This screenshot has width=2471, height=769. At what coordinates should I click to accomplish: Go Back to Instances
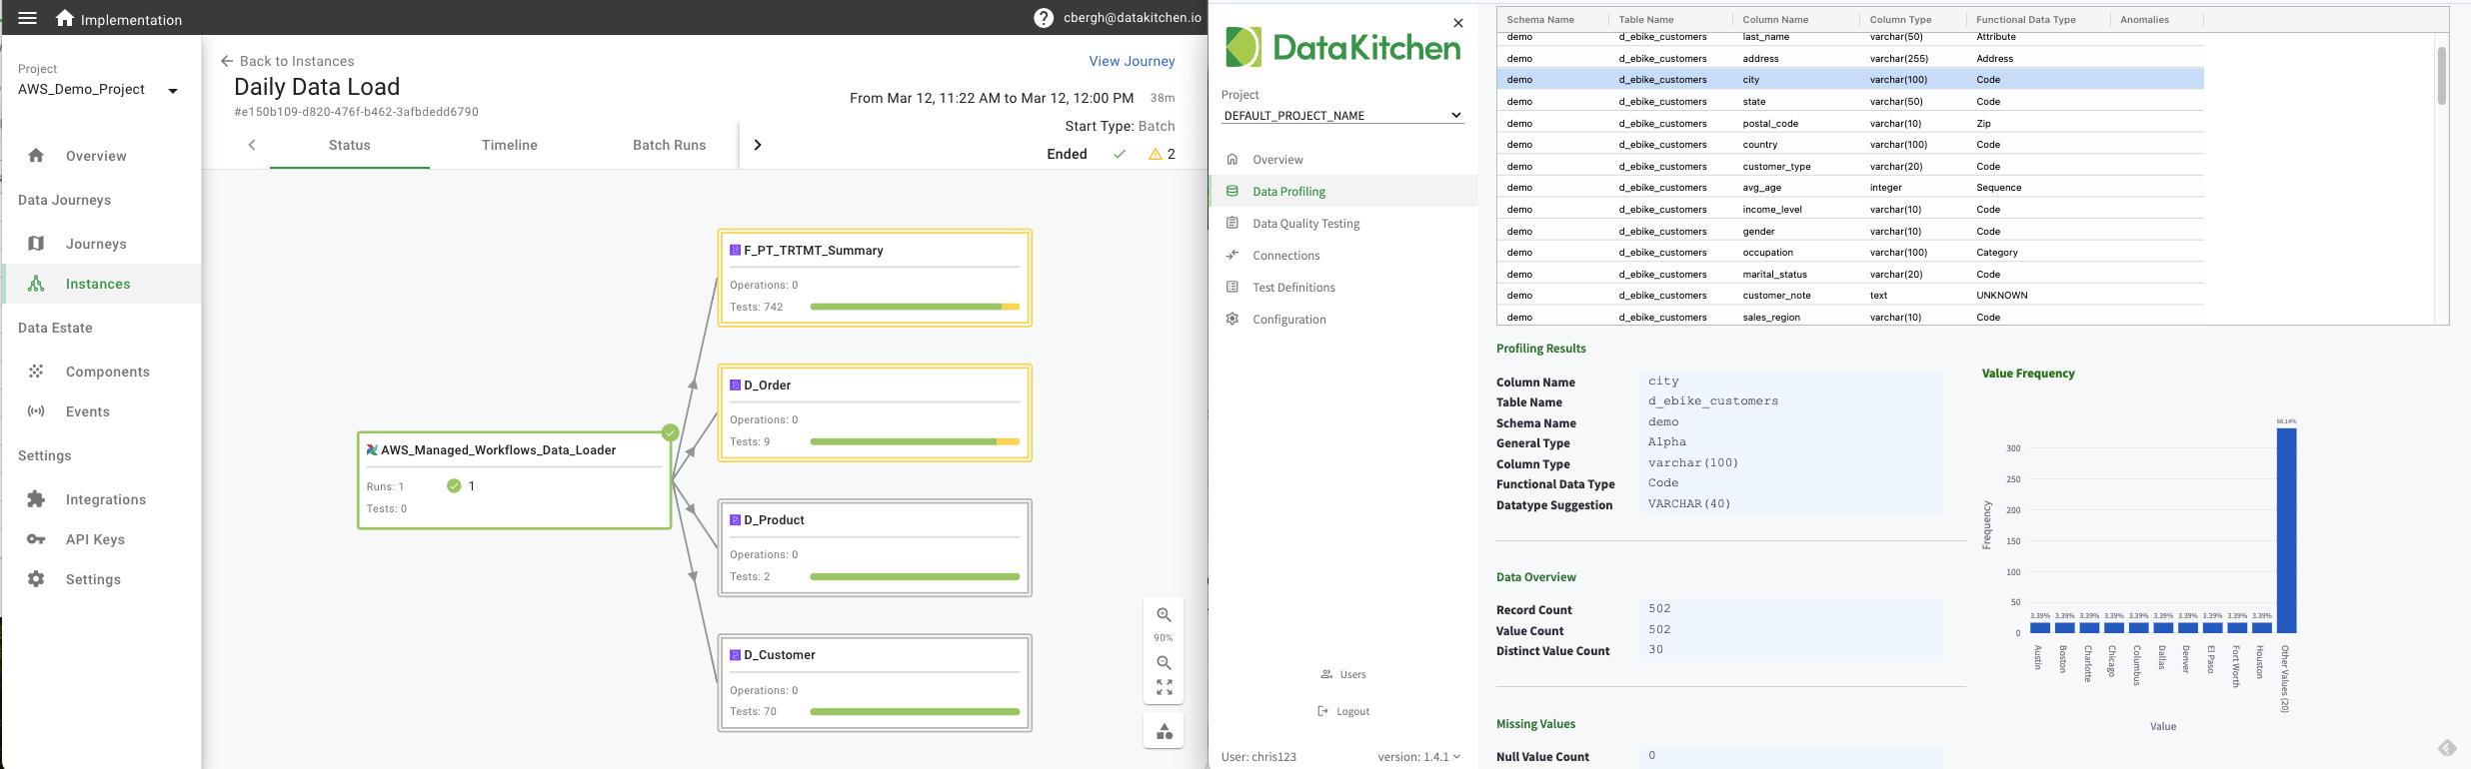pos(287,61)
